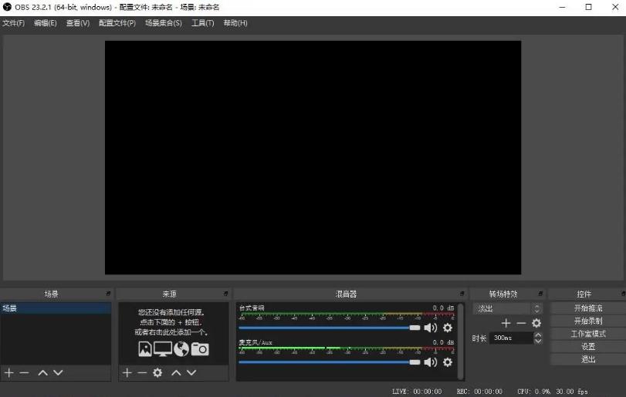This screenshot has width=626, height=397.
Task: Remove selected scene with minus icon
Action: pyautogui.click(x=25, y=372)
